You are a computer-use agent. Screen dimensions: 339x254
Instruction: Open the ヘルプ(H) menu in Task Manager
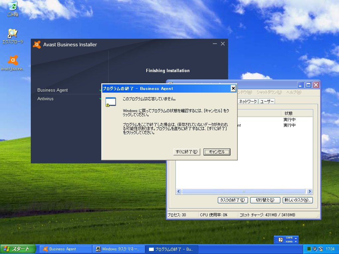click(294, 92)
